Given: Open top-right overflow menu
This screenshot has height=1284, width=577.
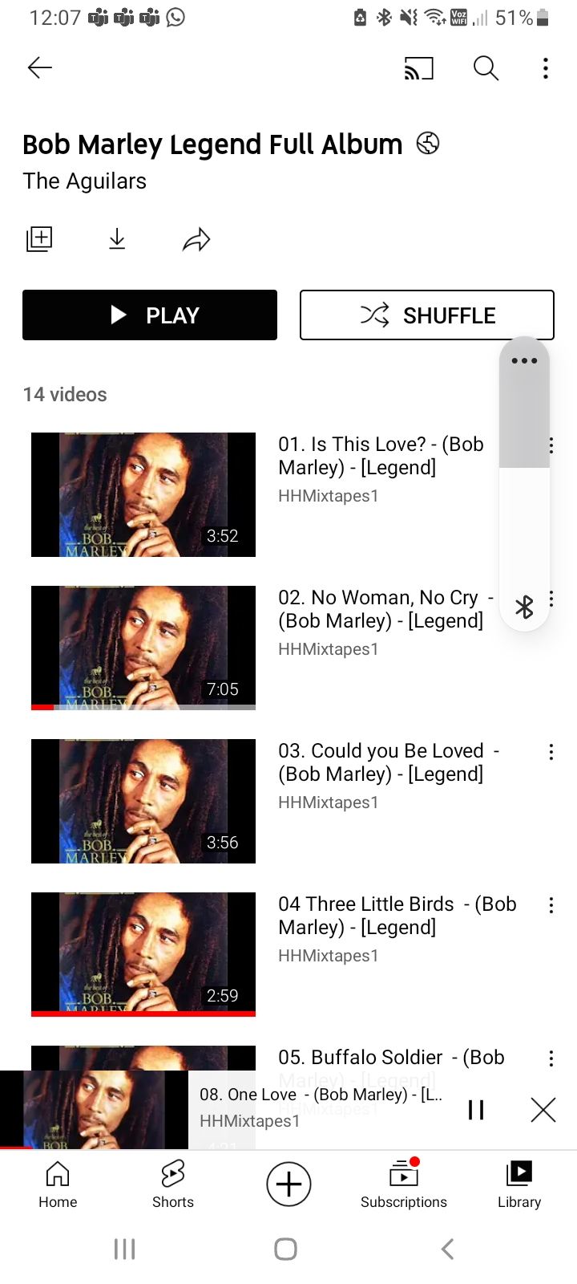Looking at the screenshot, I should pos(546,69).
